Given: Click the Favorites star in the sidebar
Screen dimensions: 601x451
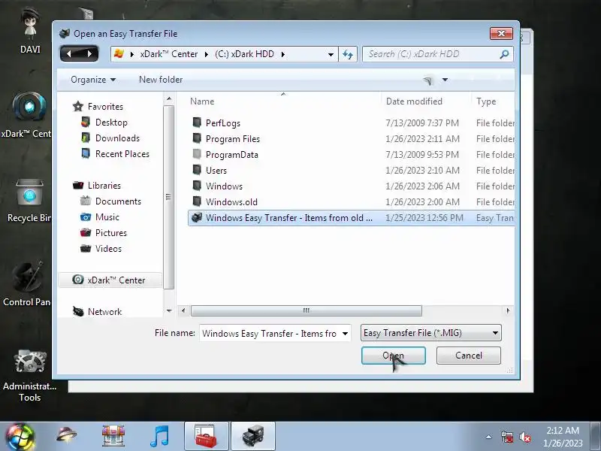Looking at the screenshot, I should point(78,106).
